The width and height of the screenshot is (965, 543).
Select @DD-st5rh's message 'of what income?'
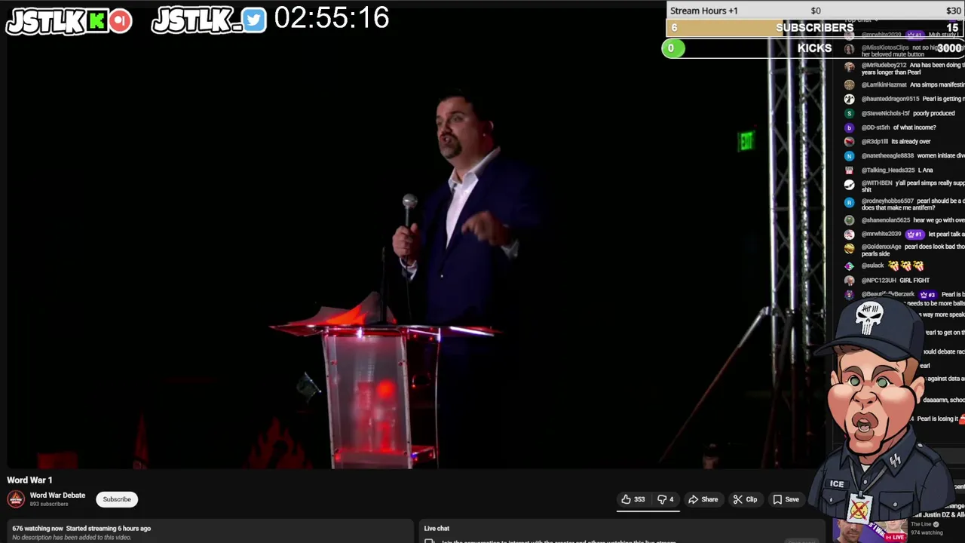[914, 127]
